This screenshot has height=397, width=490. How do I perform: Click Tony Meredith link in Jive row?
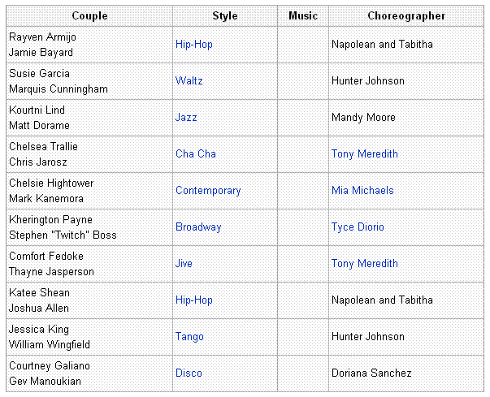[x=365, y=264]
